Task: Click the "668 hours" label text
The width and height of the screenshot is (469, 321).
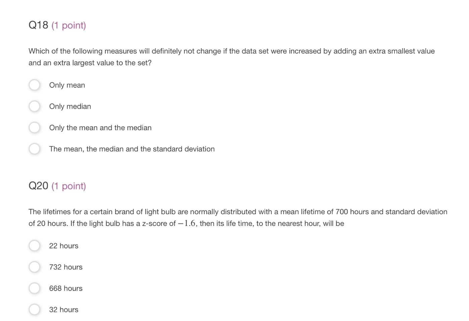Action: click(x=66, y=288)
